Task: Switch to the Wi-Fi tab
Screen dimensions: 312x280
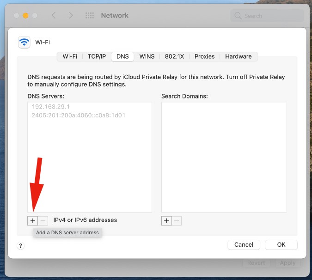Action: (x=70, y=56)
